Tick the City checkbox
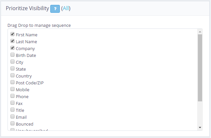 tap(12, 62)
